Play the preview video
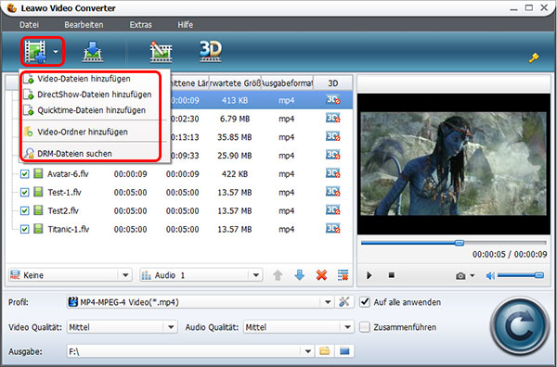Viewport: 557px width, 367px height. coord(369,275)
